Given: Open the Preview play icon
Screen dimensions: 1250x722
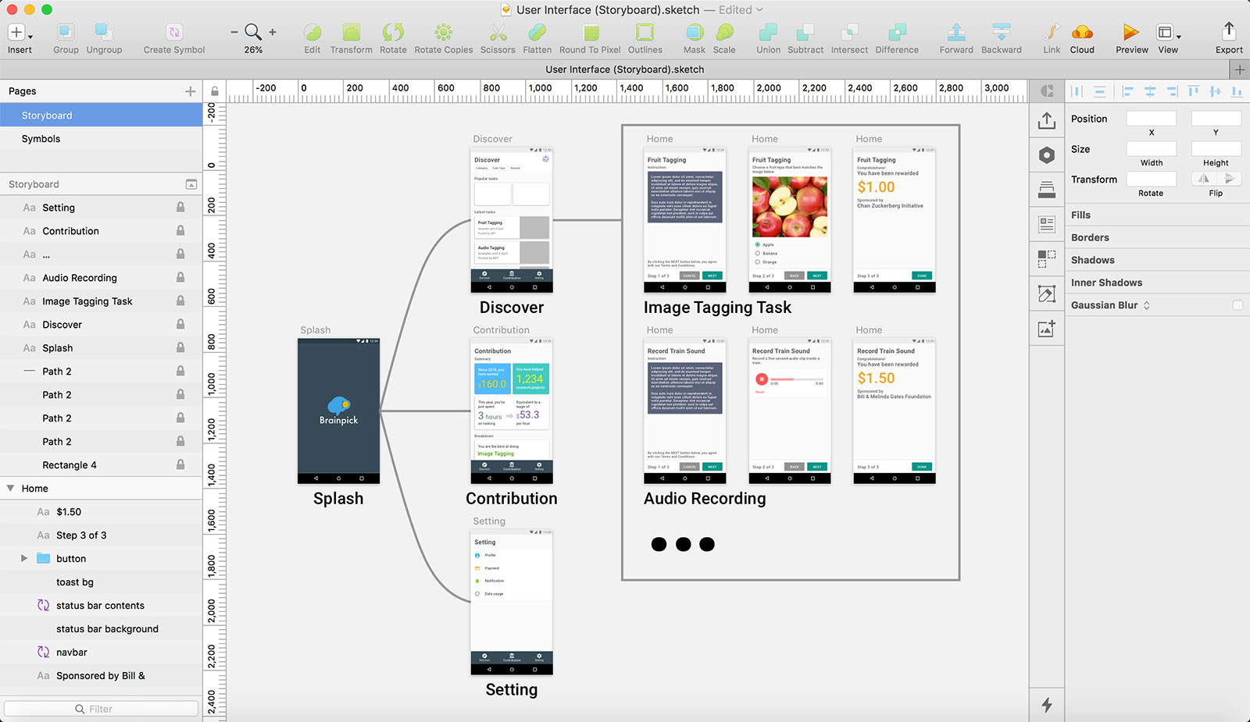Looking at the screenshot, I should point(1131,32).
